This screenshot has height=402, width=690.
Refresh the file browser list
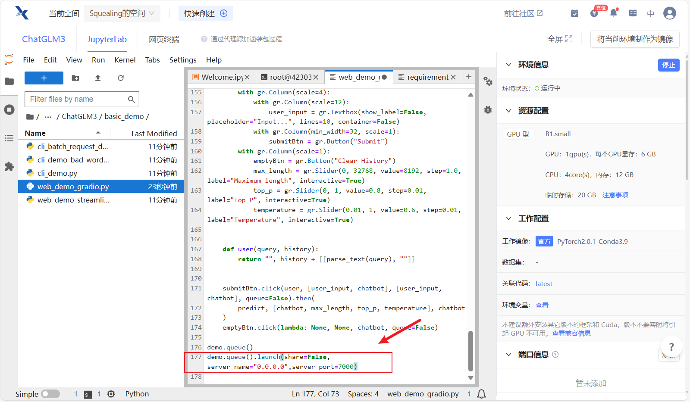121,78
